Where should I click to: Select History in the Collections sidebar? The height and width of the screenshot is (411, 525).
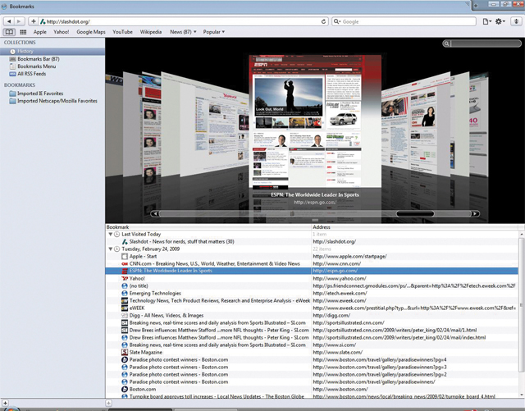pyautogui.click(x=52, y=51)
